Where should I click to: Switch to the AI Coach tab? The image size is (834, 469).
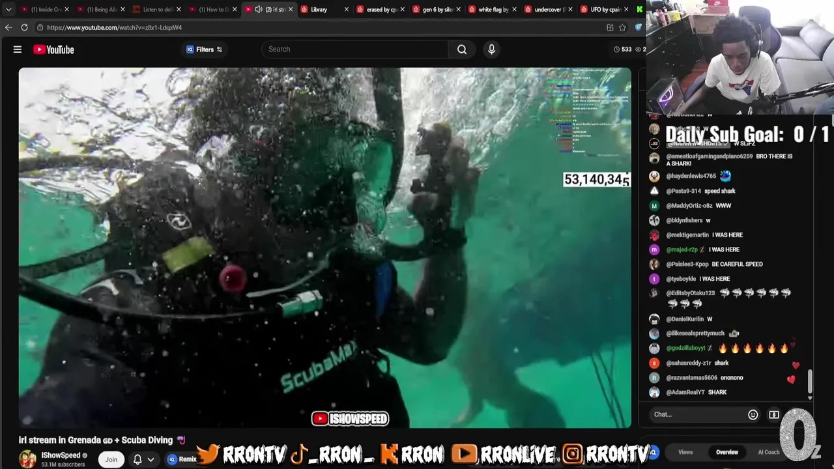point(768,452)
